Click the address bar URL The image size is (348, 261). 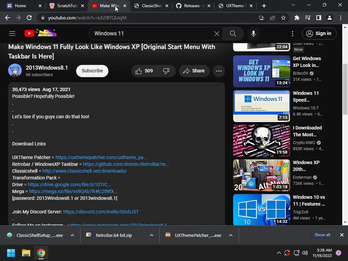tap(87, 18)
